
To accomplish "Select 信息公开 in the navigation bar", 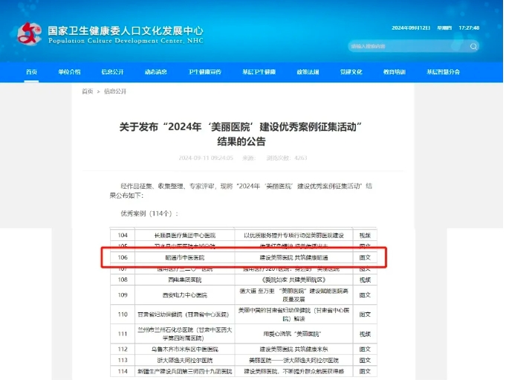I will (112, 72).
